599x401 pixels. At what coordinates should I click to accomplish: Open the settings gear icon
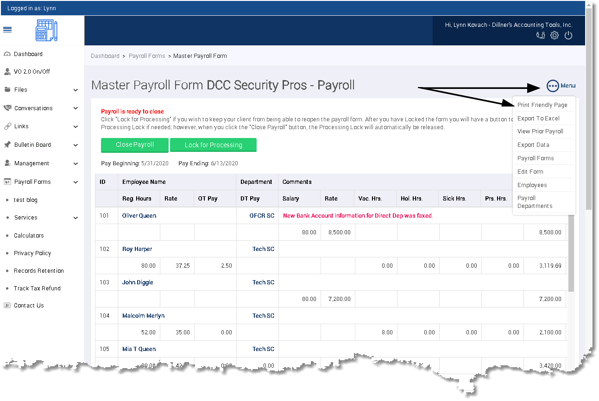click(554, 35)
